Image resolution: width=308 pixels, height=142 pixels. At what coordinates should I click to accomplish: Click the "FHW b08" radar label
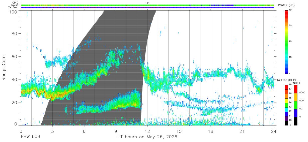click(30, 137)
